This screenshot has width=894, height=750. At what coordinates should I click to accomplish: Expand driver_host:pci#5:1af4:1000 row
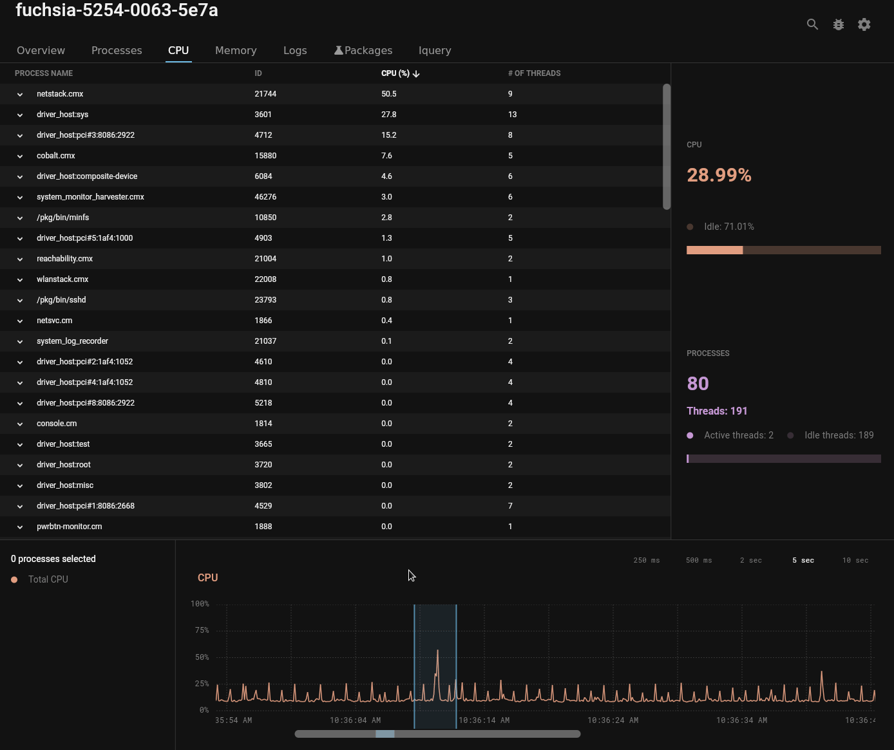click(x=20, y=238)
